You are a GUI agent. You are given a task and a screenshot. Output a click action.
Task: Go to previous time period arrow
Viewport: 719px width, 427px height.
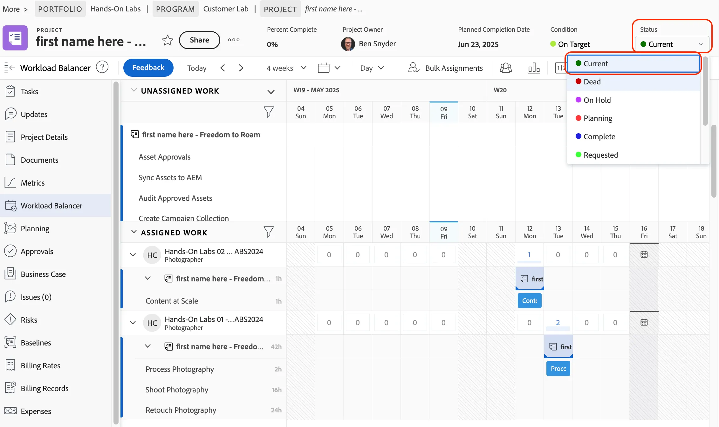pyautogui.click(x=223, y=68)
